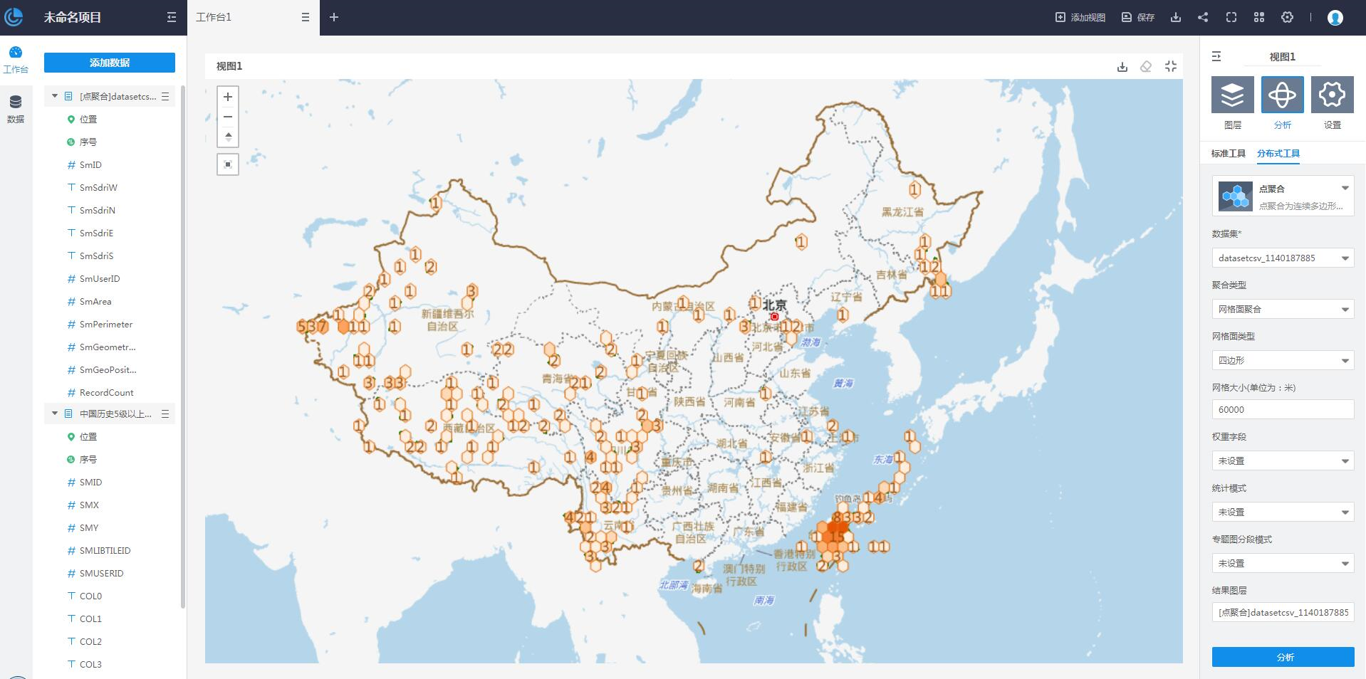Image resolution: width=1366 pixels, height=679 pixels.
Task: Open the 图层 layers panel icon
Action: pos(1232,95)
